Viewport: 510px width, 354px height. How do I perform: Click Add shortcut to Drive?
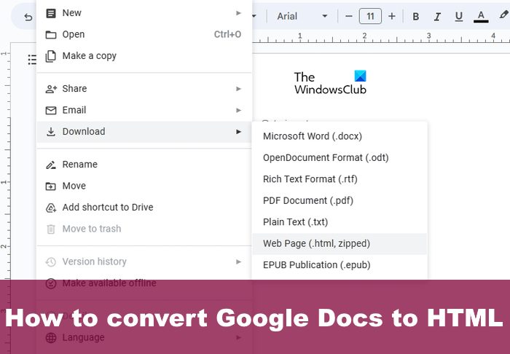pos(144,208)
